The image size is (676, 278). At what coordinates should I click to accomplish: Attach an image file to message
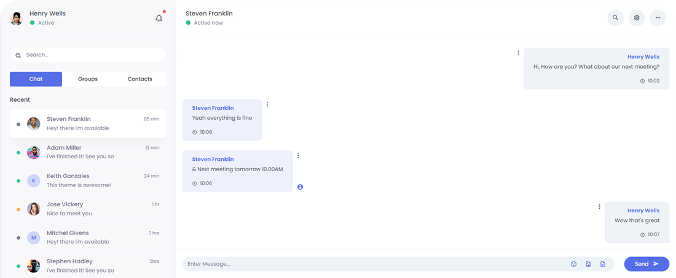coord(588,264)
